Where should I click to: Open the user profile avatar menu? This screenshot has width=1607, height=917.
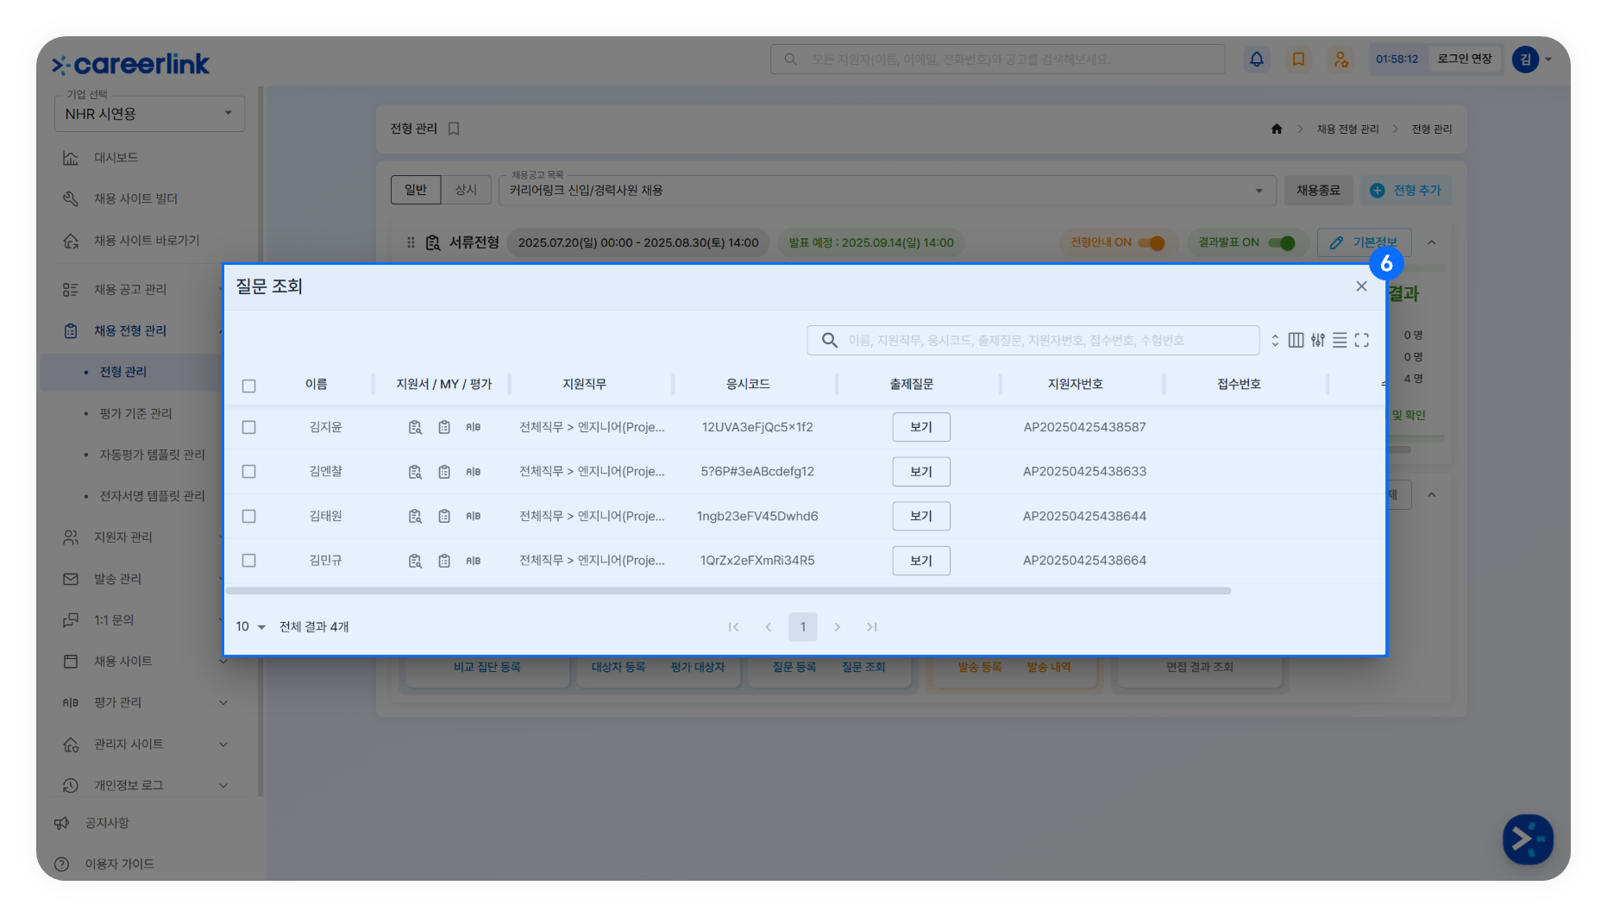[x=1526, y=59]
